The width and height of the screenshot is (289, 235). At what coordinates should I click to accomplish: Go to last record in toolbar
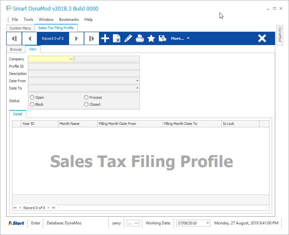point(92,38)
